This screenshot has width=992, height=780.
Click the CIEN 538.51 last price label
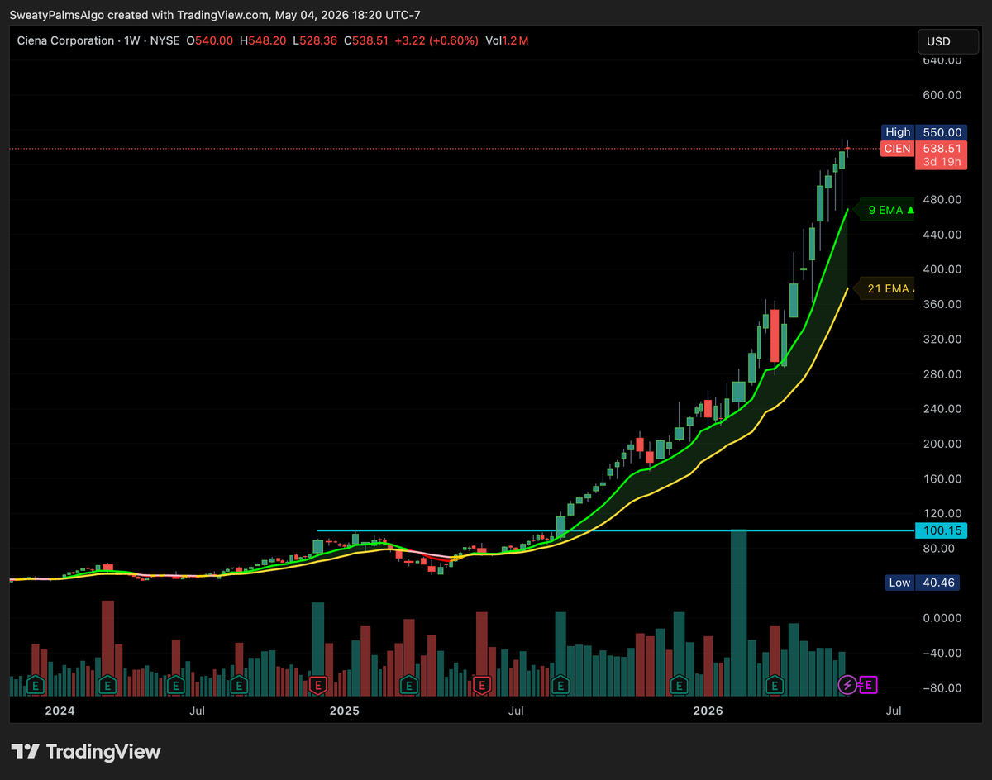pos(924,149)
